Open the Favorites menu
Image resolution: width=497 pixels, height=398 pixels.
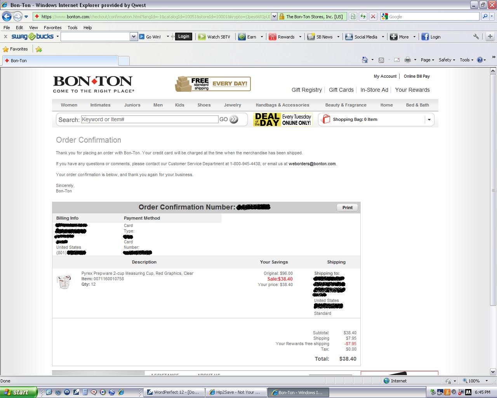[52, 28]
